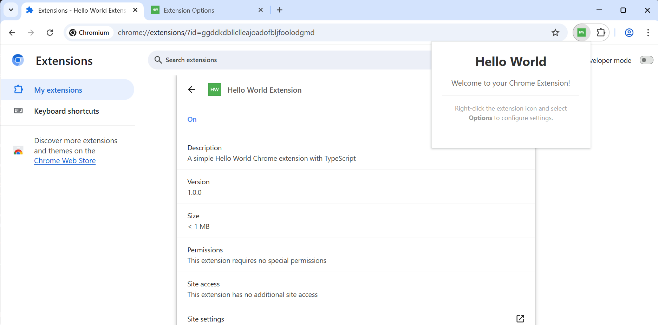Image resolution: width=658 pixels, height=325 pixels.
Task: Click the no special permissions text
Action: tap(257, 261)
